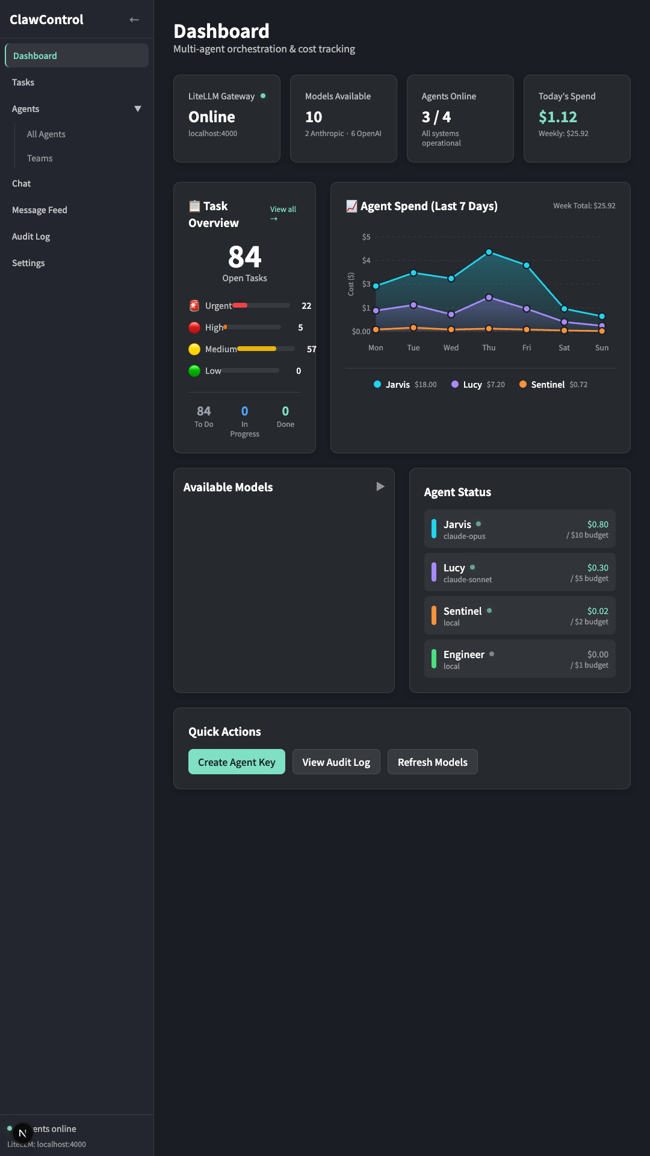
Task: Click Lucy online status dot
Action: (x=472, y=567)
